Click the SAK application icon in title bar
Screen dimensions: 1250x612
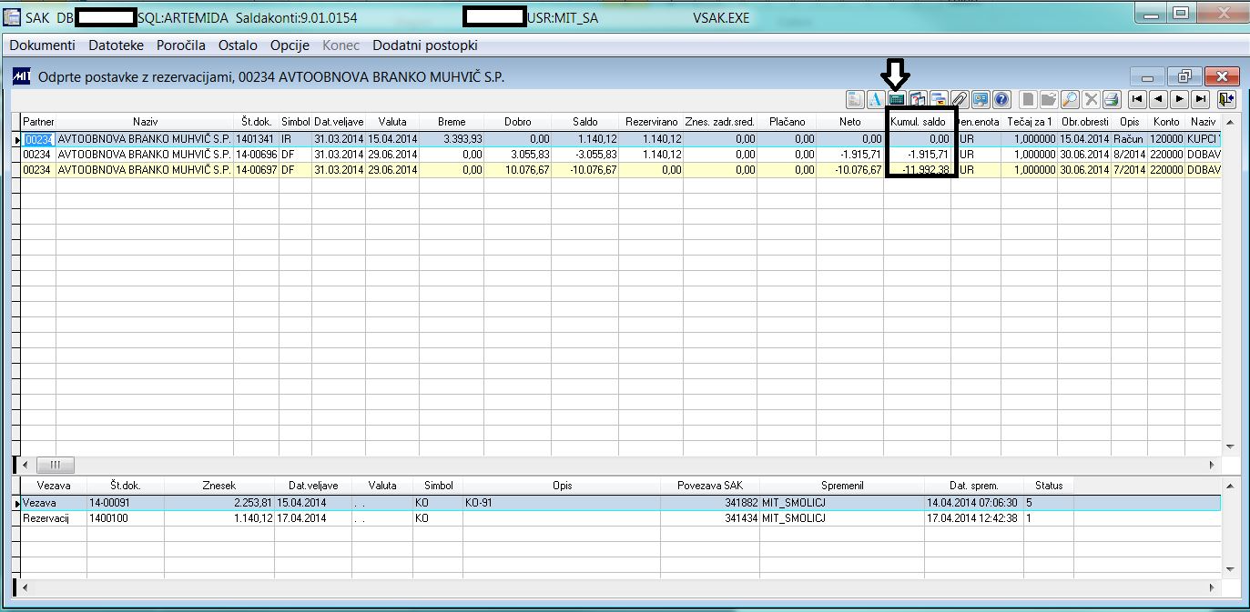[12, 17]
